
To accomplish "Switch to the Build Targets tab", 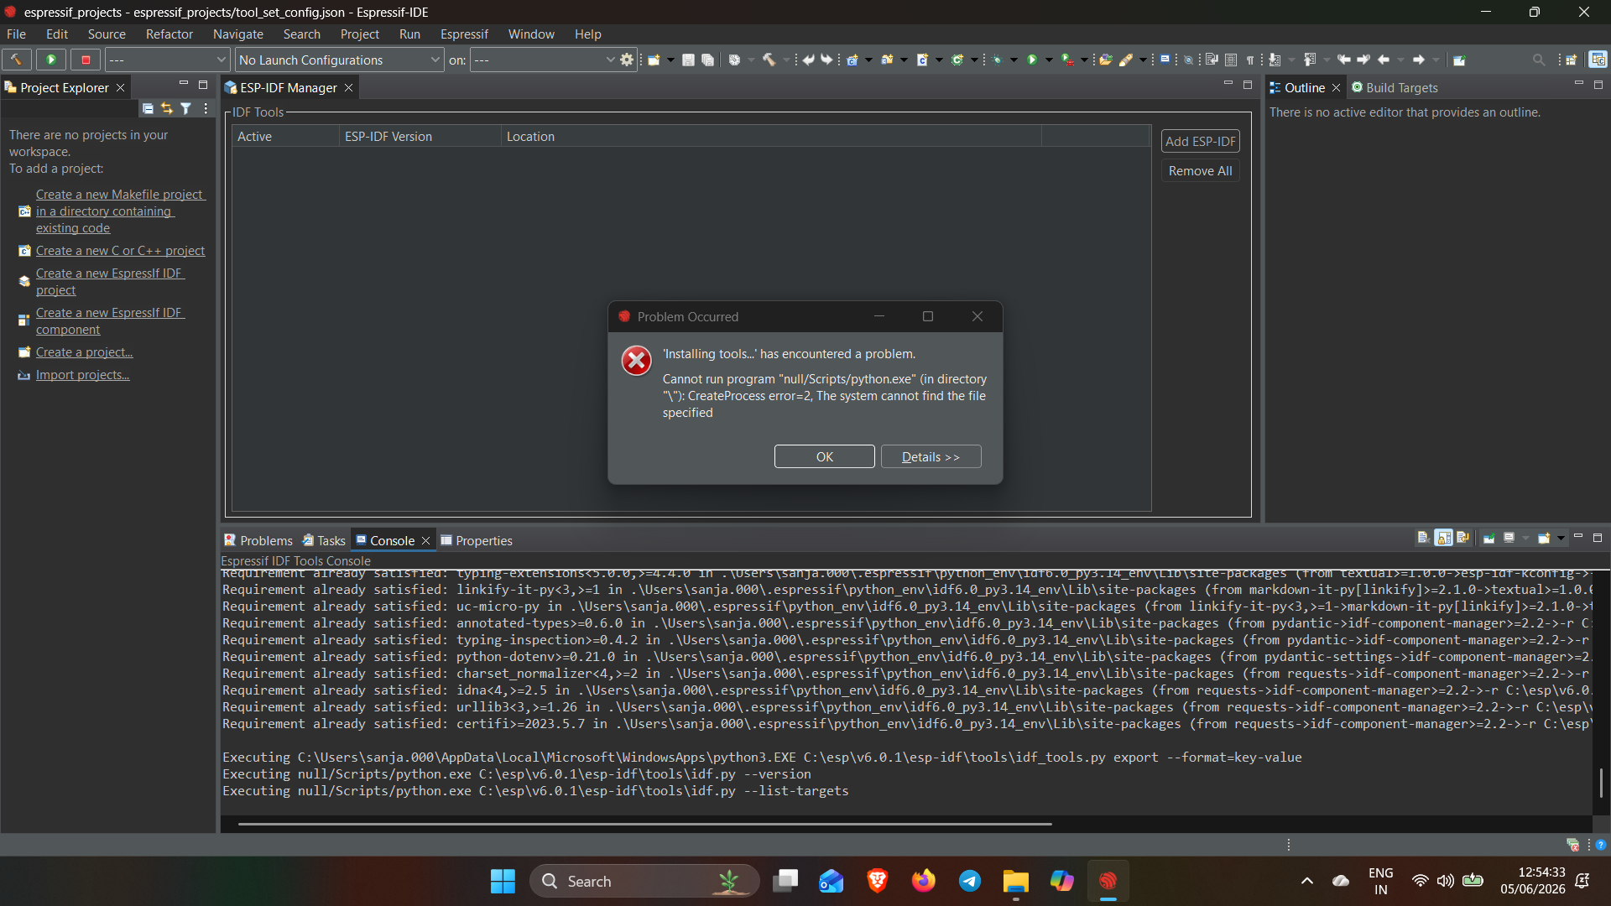I will 1395,87.
